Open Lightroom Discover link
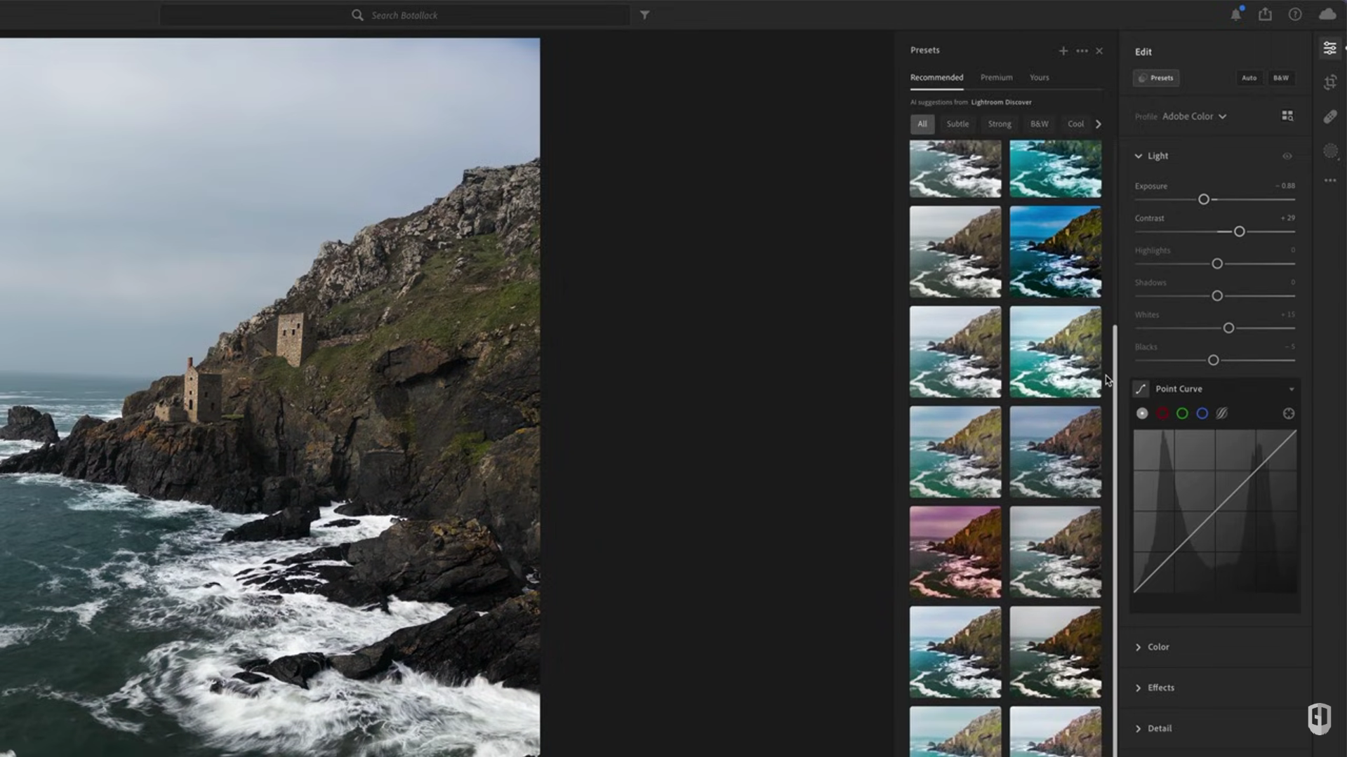 pyautogui.click(x=1001, y=102)
